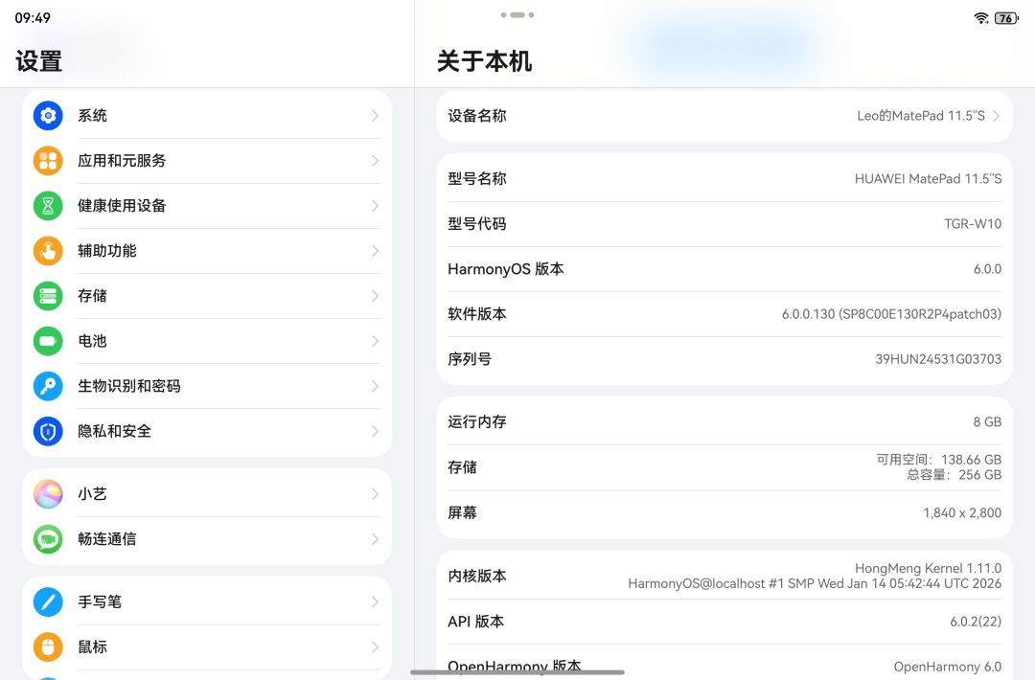Open 鼠标 row chevron
Image resolution: width=1035 pixels, height=680 pixels.
[x=375, y=647]
